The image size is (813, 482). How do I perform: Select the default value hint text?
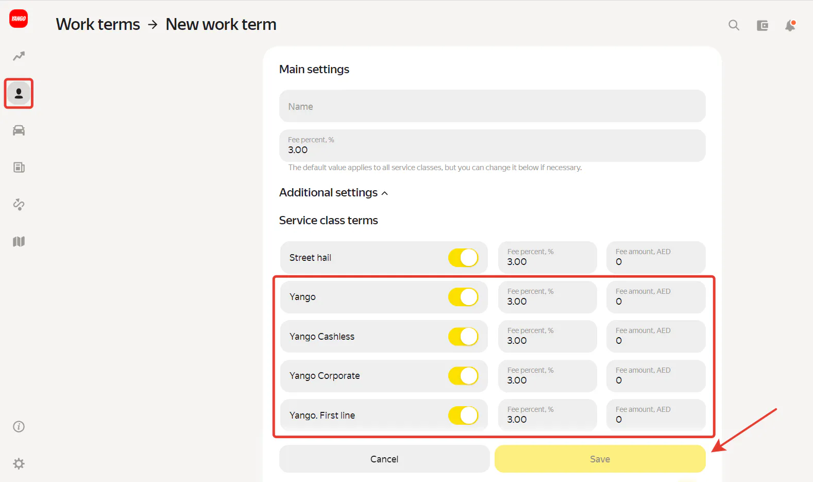tap(435, 168)
